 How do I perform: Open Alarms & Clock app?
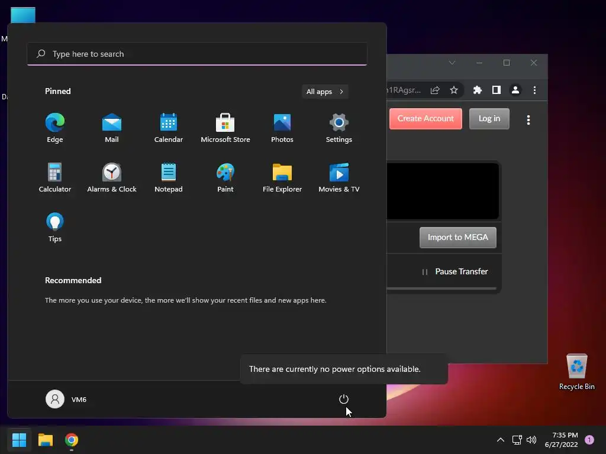click(x=112, y=177)
